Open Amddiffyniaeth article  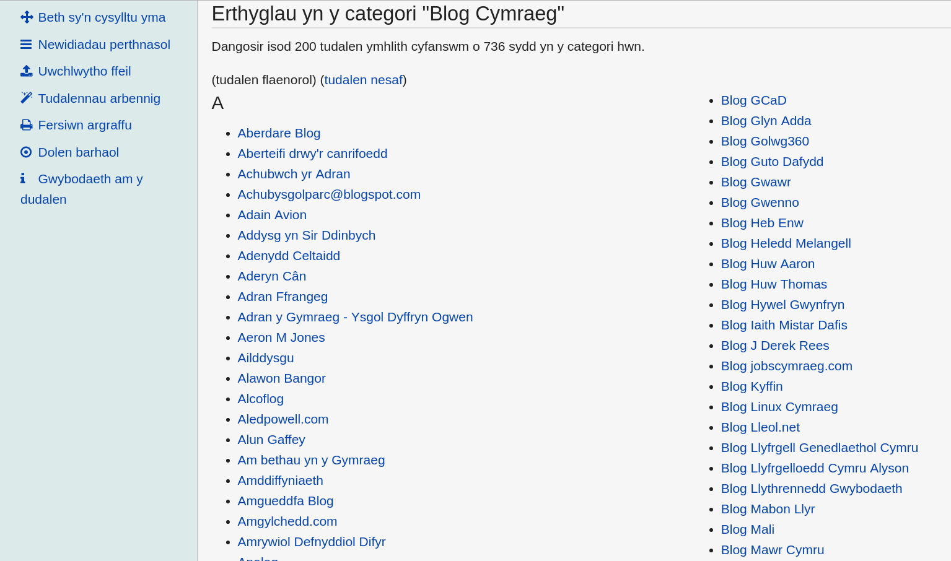pos(280,481)
